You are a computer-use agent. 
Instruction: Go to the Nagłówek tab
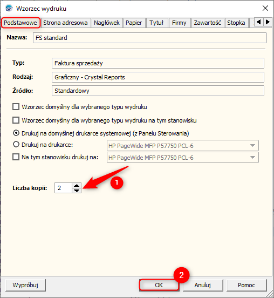[107, 23]
